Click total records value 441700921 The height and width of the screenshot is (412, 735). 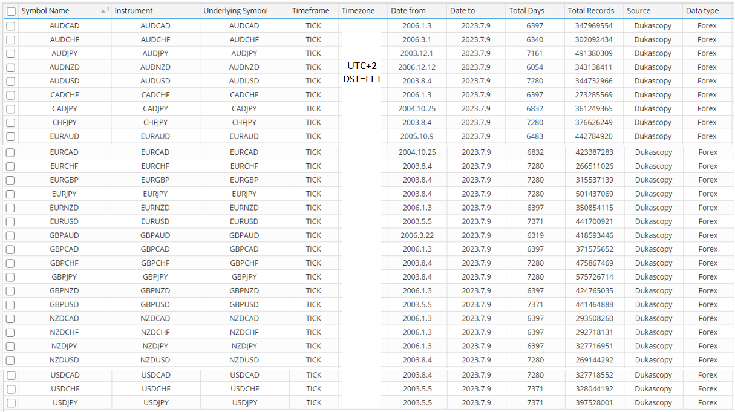pos(594,222)
